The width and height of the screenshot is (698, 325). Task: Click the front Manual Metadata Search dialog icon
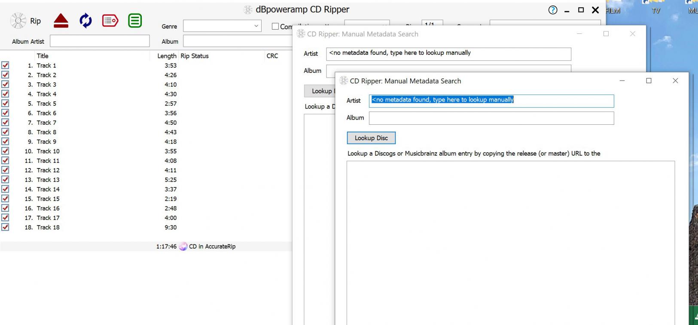pos(344,81)
